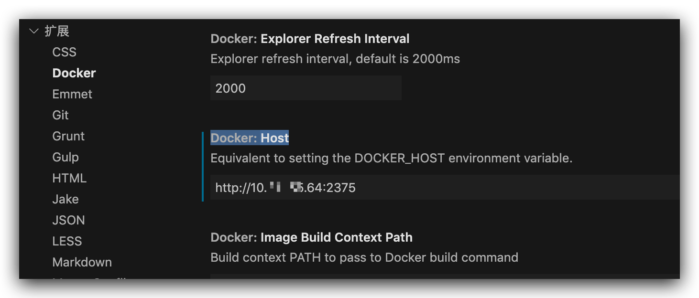This screenshot has width=699, height=298.
Task: Navigate to Markdown settings
Action: click(x=82, y=262)
